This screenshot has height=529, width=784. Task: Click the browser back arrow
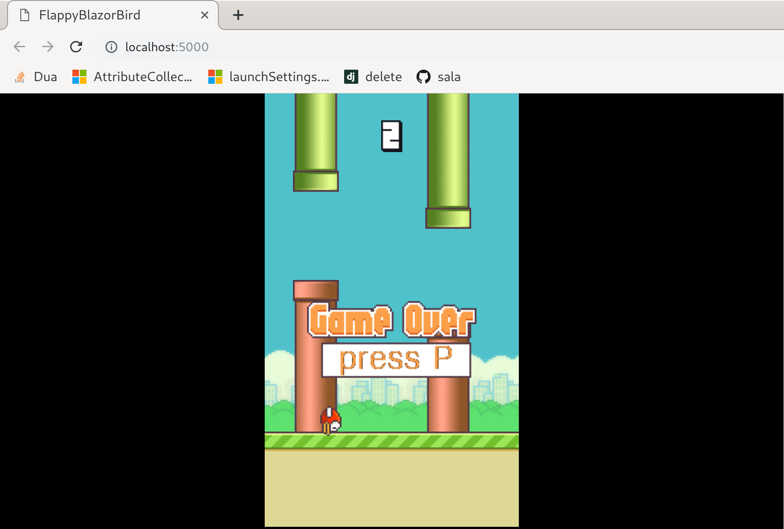tap(19, 47)
